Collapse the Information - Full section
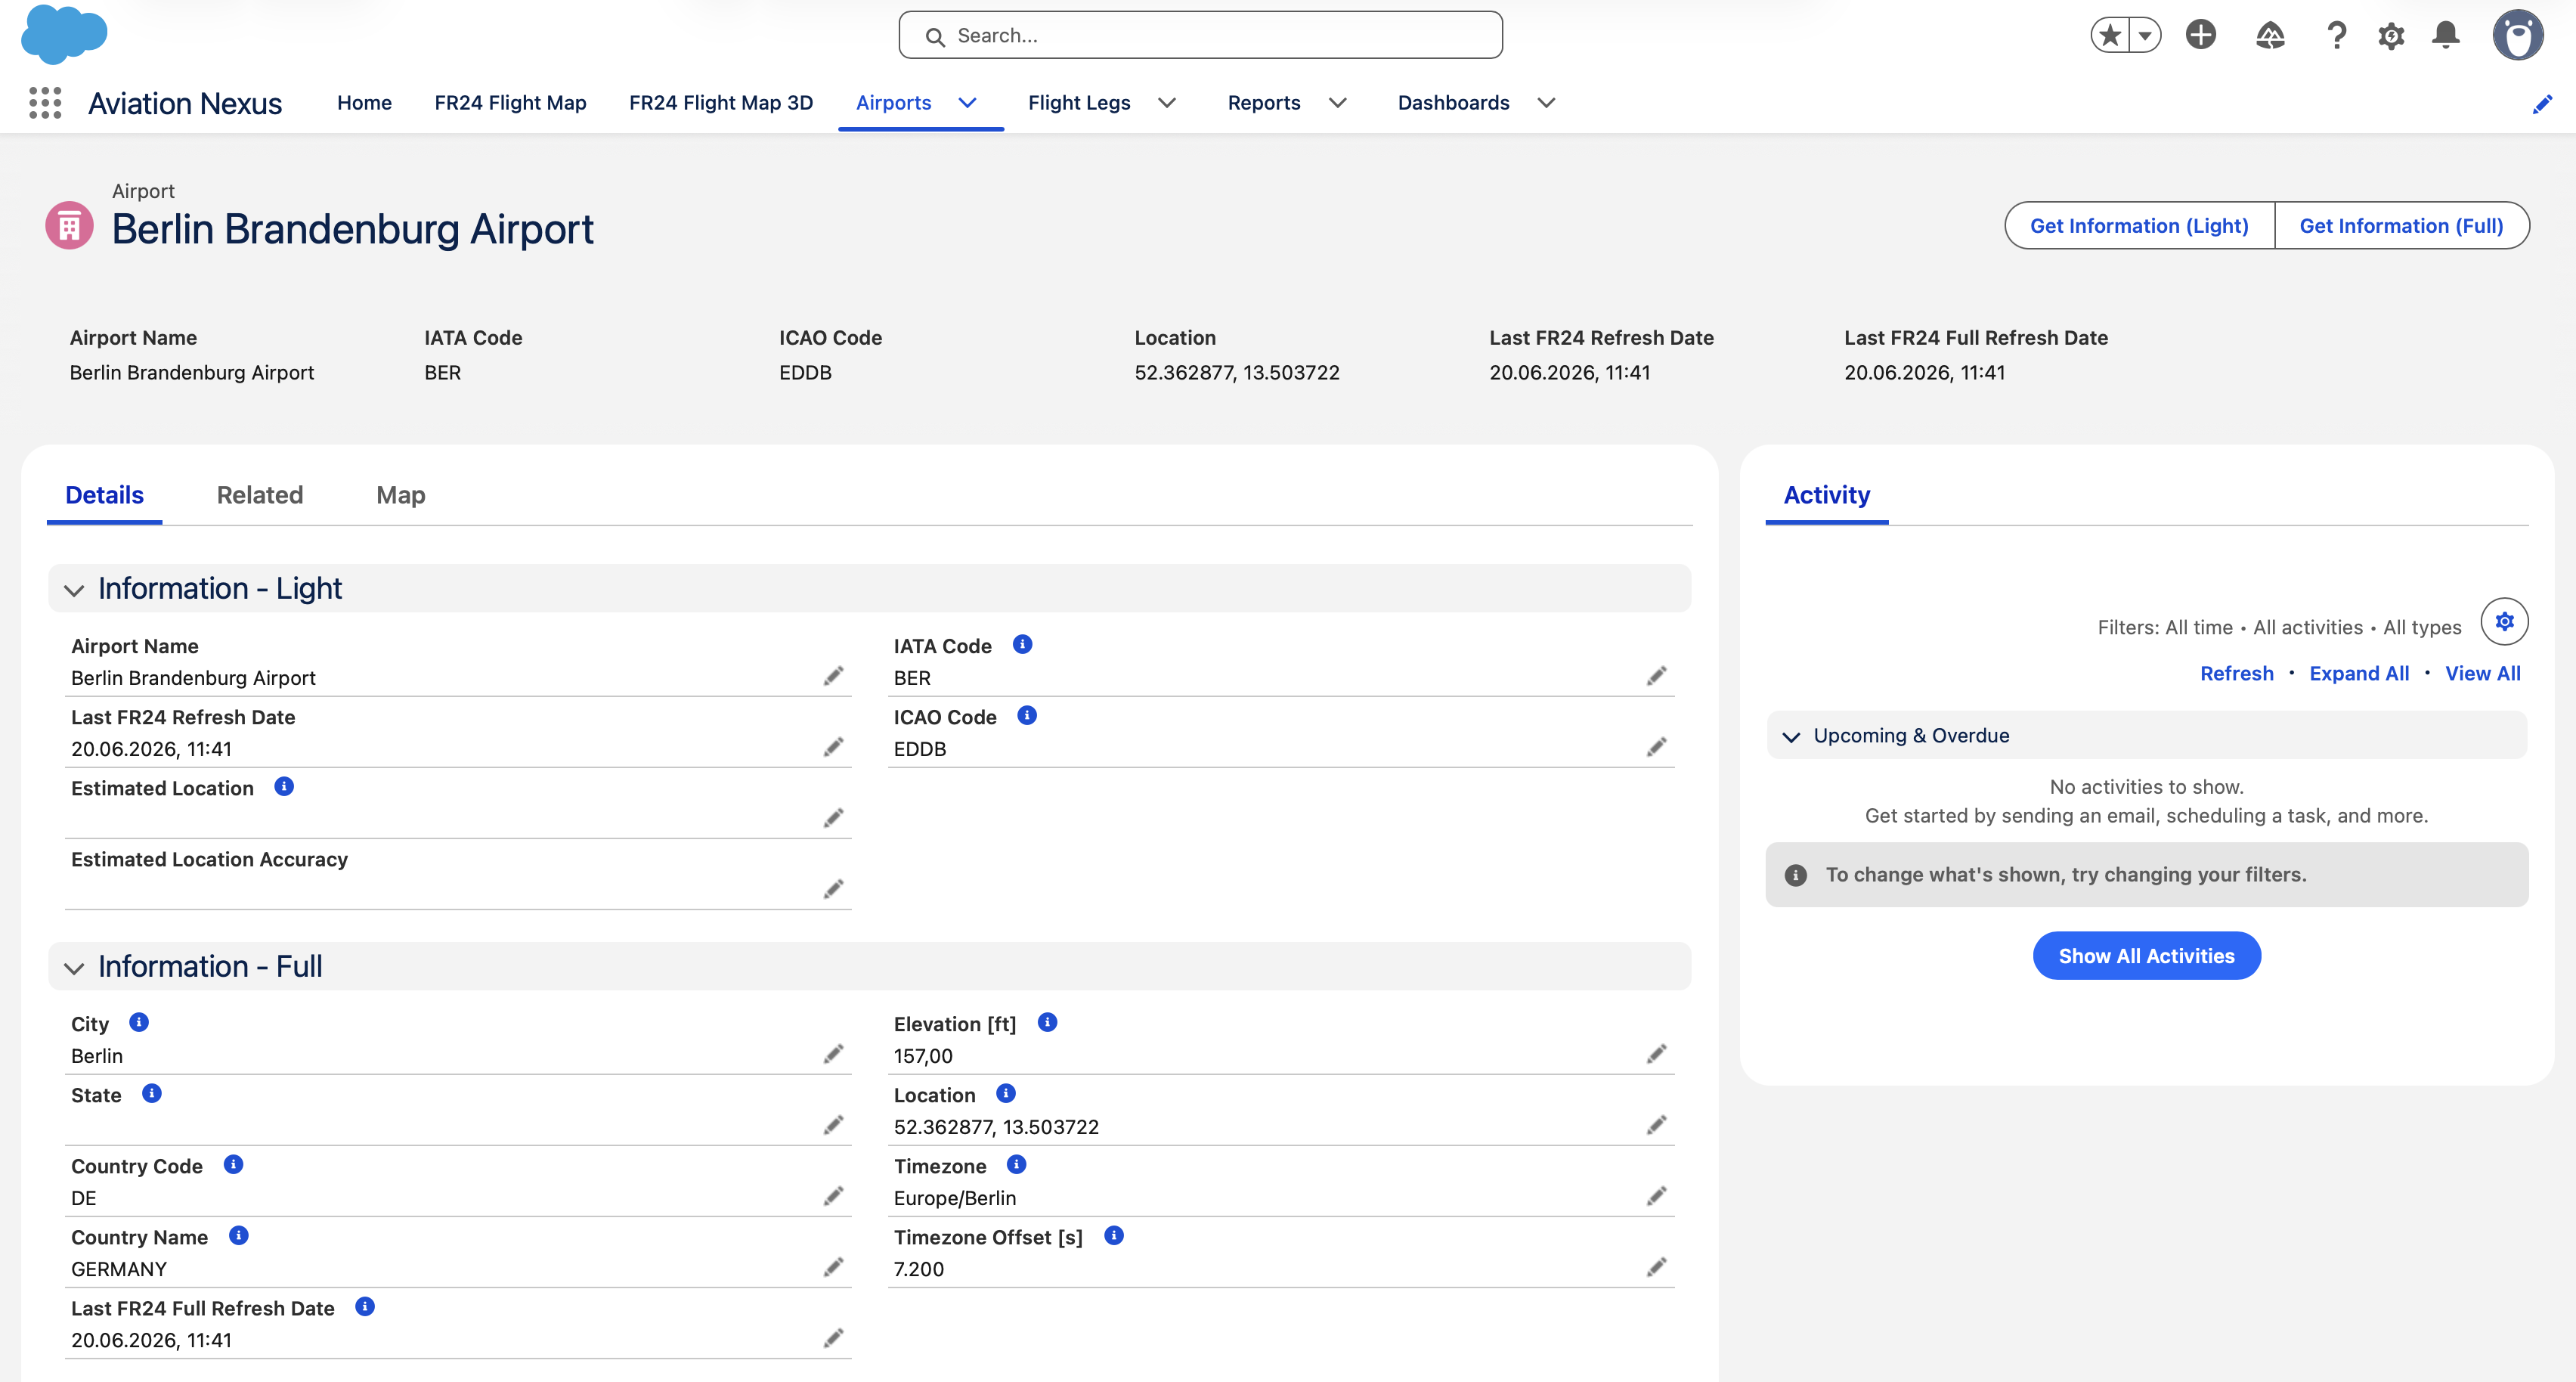Screen dimensions: 2576x1382 pos(74,968)
